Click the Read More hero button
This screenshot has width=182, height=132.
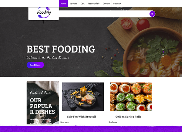tap(35, 65)
